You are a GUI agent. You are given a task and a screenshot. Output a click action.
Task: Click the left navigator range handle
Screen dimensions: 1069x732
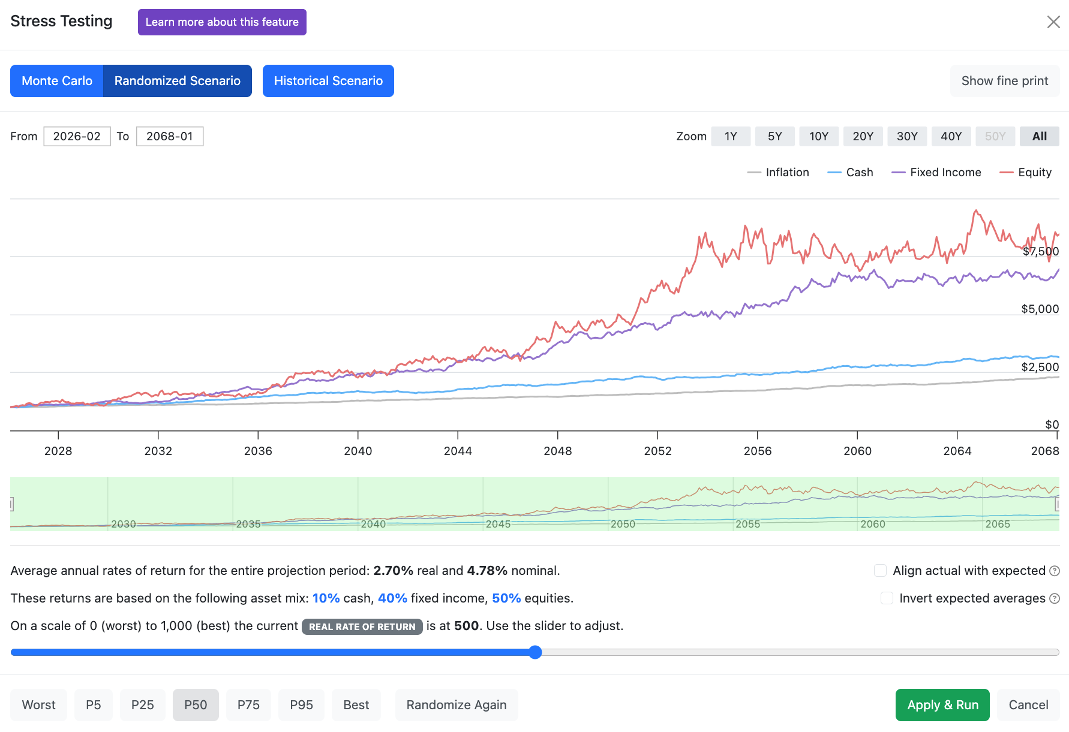coord(11,504)
